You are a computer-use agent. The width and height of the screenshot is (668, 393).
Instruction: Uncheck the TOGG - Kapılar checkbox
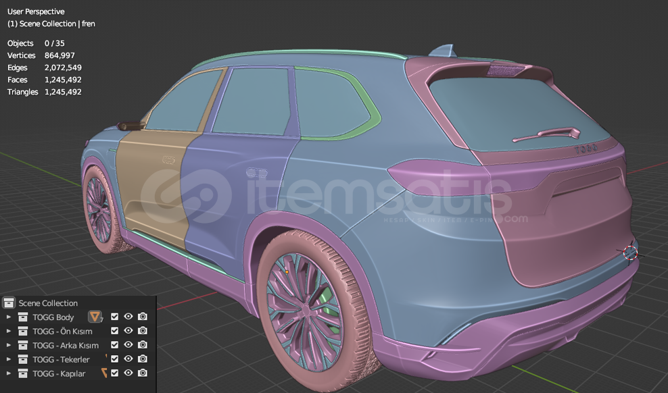114,373
